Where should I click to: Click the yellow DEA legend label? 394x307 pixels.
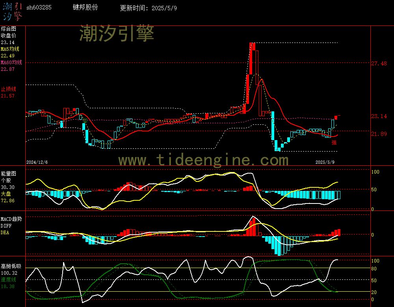[5, 233]
